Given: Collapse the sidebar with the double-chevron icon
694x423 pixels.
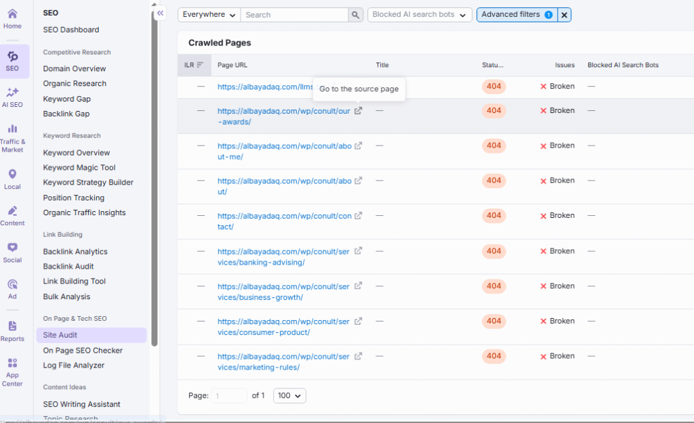Looking at the screenshot, I should pyautogui.click(x=160, y=13).
